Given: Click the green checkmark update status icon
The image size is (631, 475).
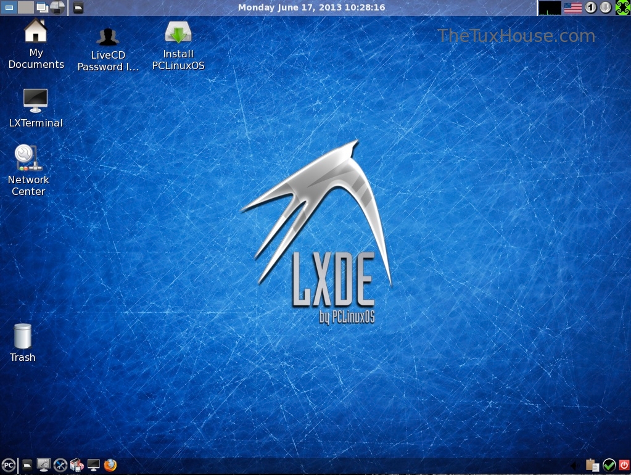Looking at the screenshot, I should (609, 465).
